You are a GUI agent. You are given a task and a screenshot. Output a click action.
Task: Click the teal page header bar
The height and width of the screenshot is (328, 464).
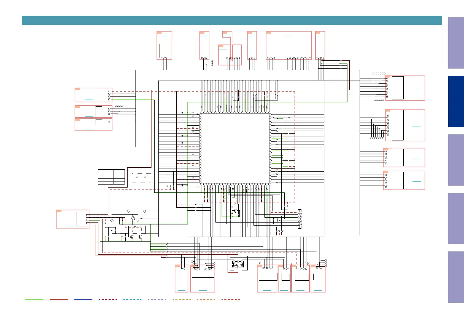click(232, 20)
